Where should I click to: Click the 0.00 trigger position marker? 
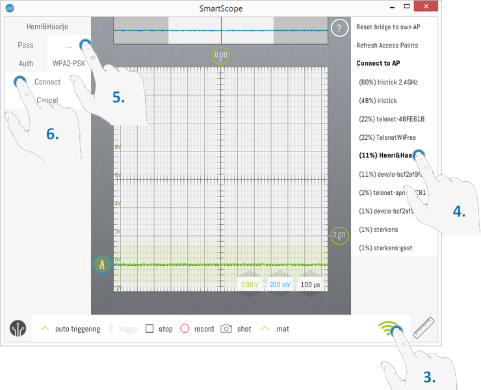221,56
